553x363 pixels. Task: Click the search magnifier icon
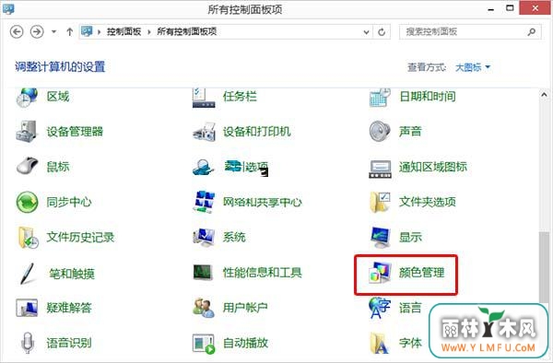[532, 31]
